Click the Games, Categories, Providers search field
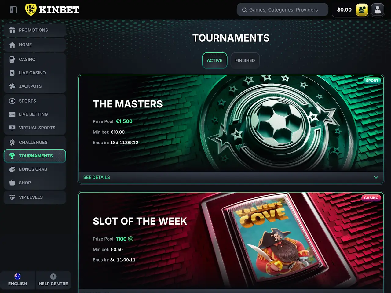Viewport: 391px width, 293px height. 283,10
